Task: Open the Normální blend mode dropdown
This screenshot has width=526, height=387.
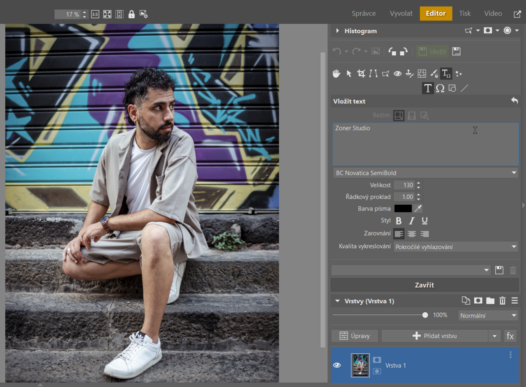Action: [488, 316]
